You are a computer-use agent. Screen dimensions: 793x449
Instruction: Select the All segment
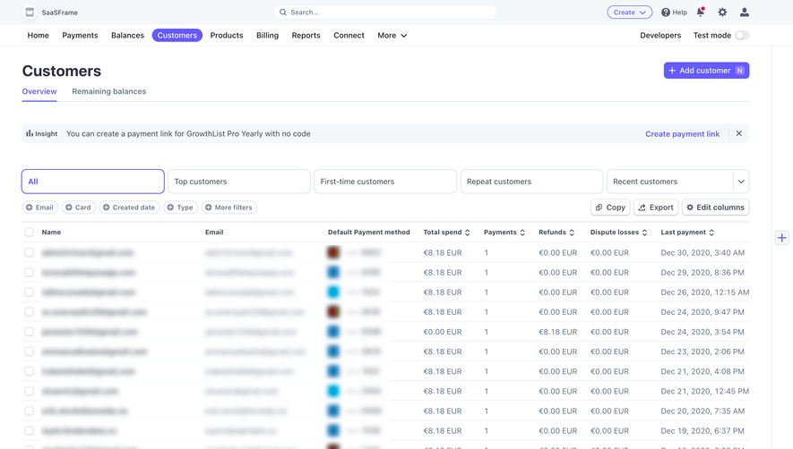93,182
